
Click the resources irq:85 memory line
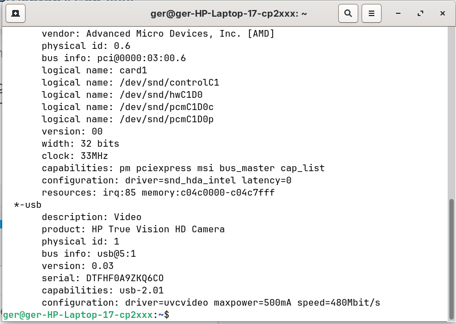(158, 193)
